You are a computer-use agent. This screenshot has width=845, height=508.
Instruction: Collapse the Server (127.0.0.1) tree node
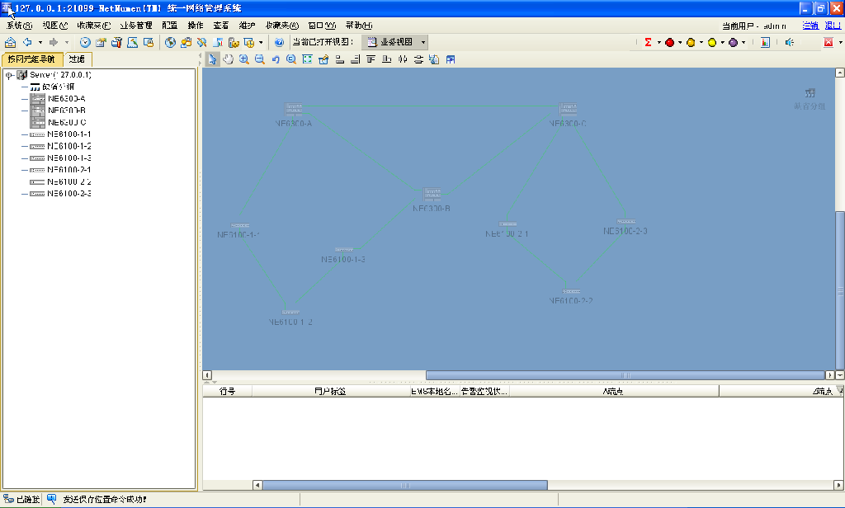(9, 75)
